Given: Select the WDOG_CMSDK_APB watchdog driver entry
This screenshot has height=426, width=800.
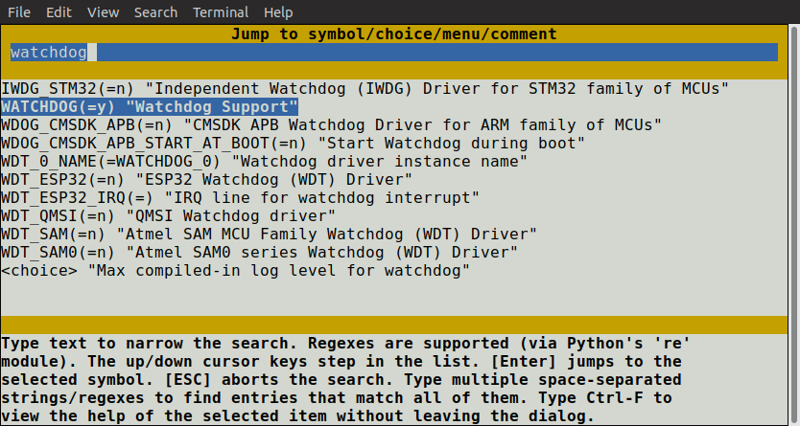Looking at the screenshot, I should (331, 124).
